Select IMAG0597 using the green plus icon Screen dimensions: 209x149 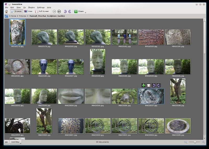pos(143,85)
